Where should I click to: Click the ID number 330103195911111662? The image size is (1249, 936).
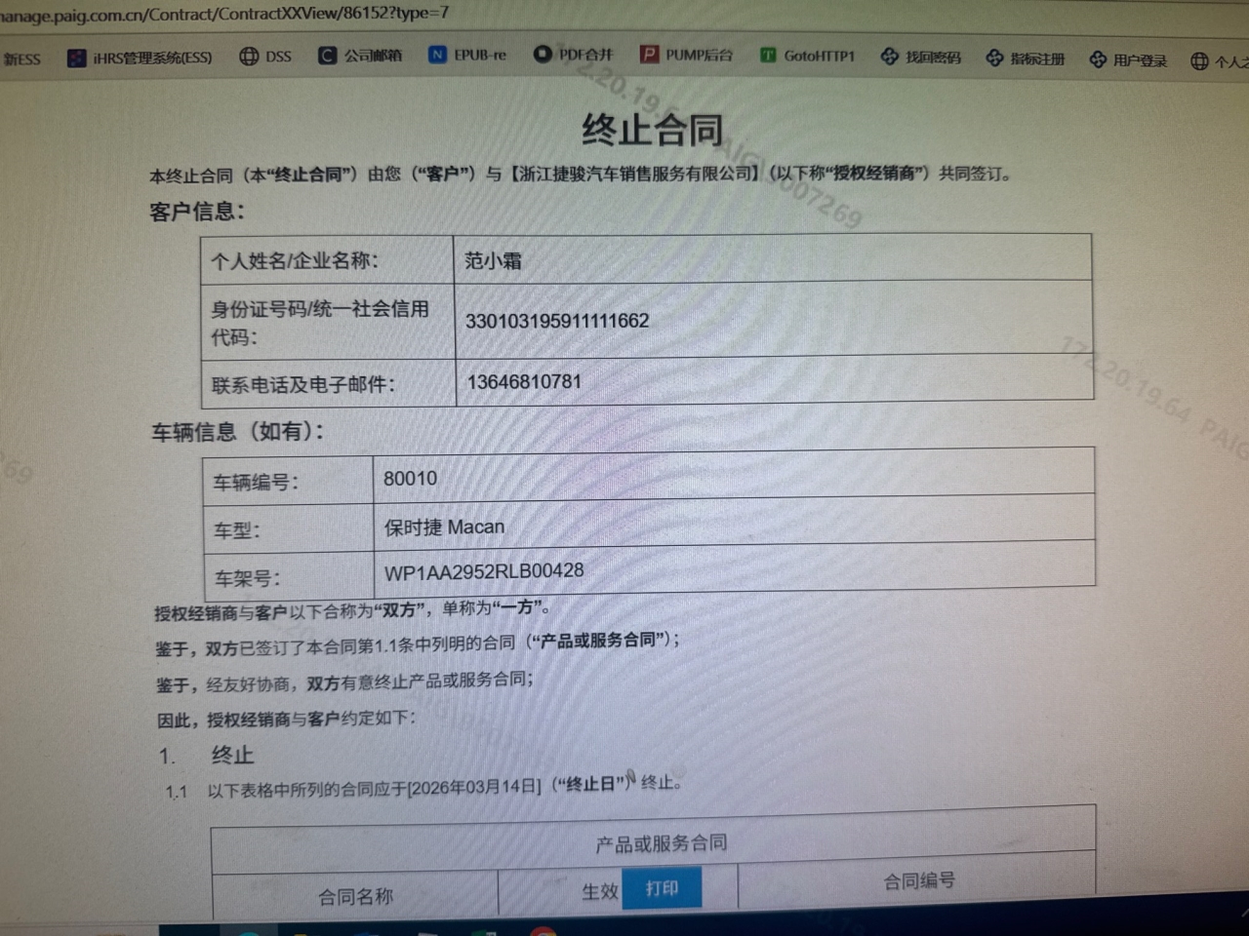coord(557,321)
